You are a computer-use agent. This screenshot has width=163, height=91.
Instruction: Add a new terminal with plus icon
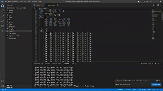tap(149, 63)
